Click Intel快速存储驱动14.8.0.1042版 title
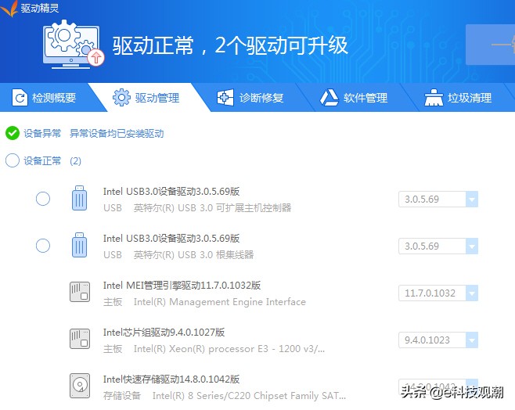Screen dimensions: 515x410 pyautogui.click(x=171, y=379)
